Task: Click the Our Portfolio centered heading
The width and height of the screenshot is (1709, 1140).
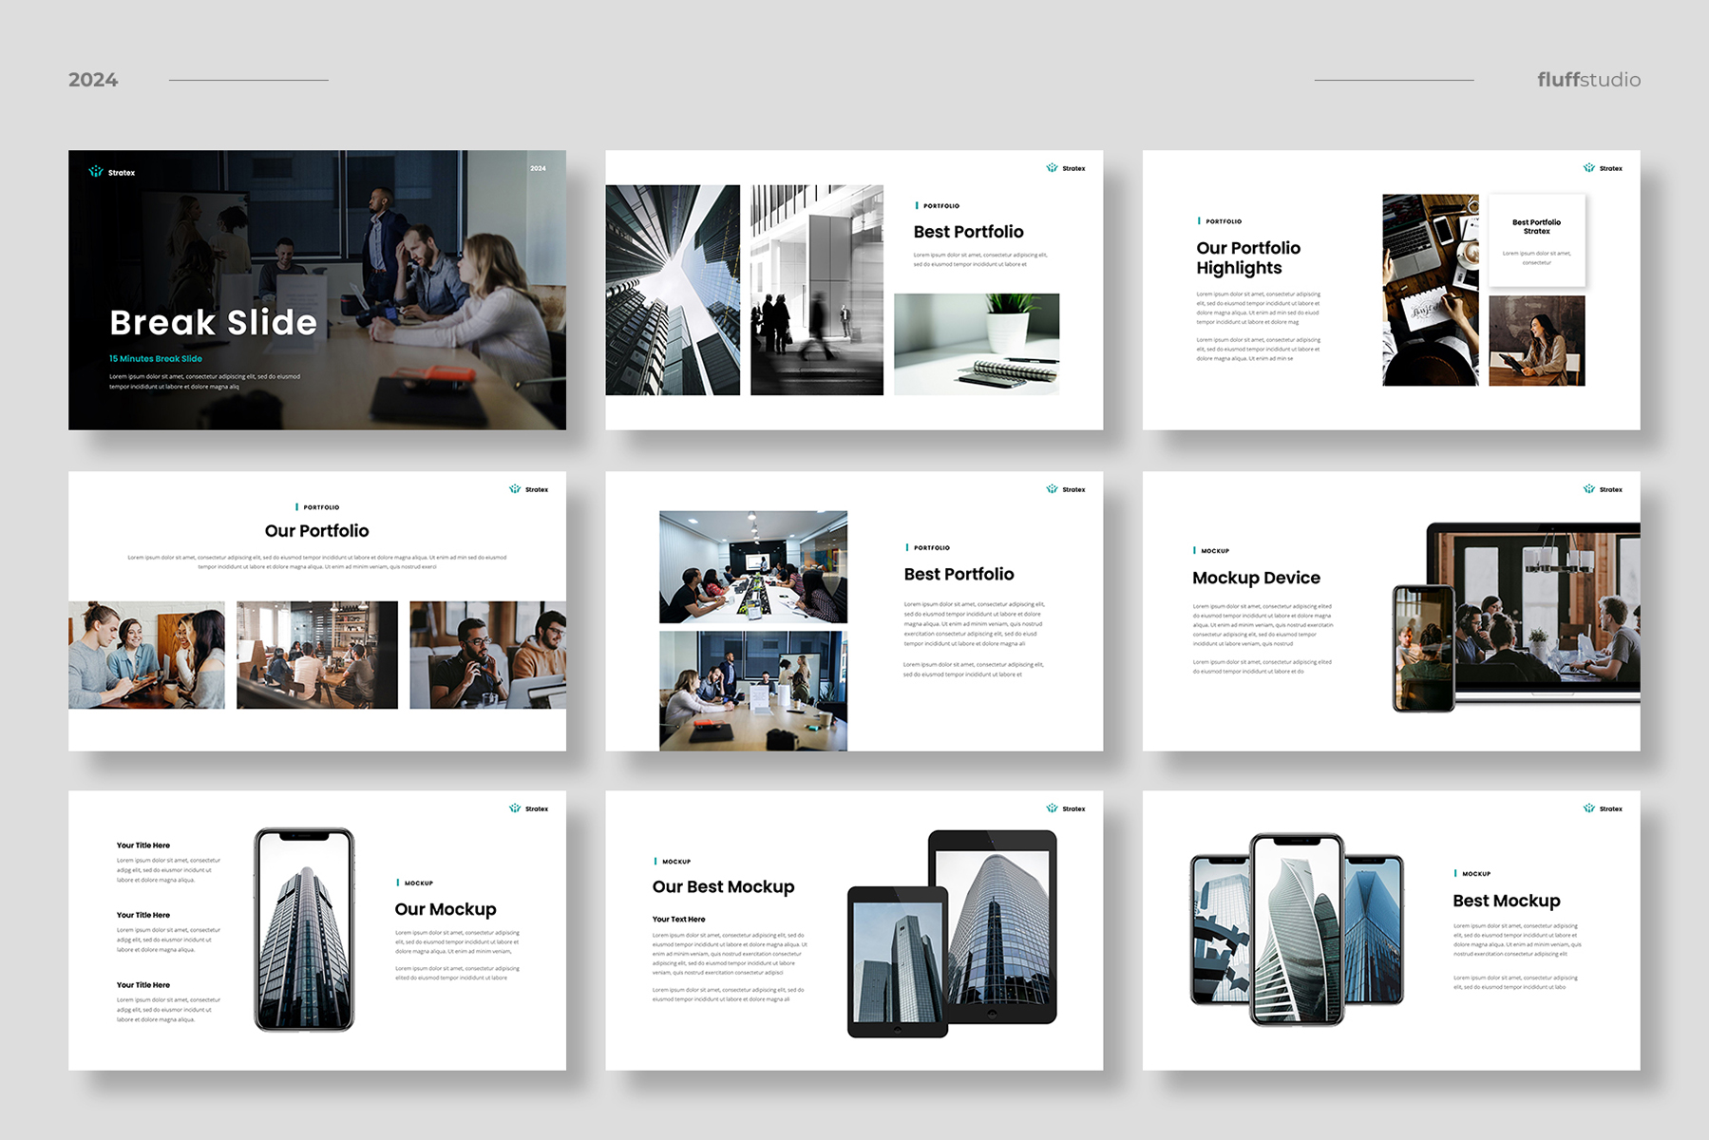Action: click(x=316, y=531)
